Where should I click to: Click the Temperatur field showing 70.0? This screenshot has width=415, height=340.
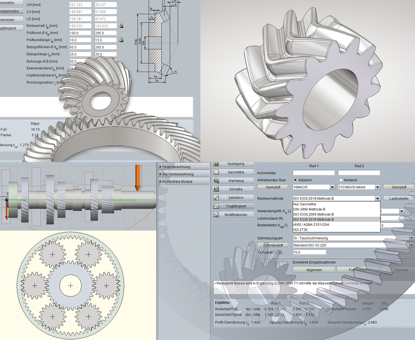[x=309, y=252]
